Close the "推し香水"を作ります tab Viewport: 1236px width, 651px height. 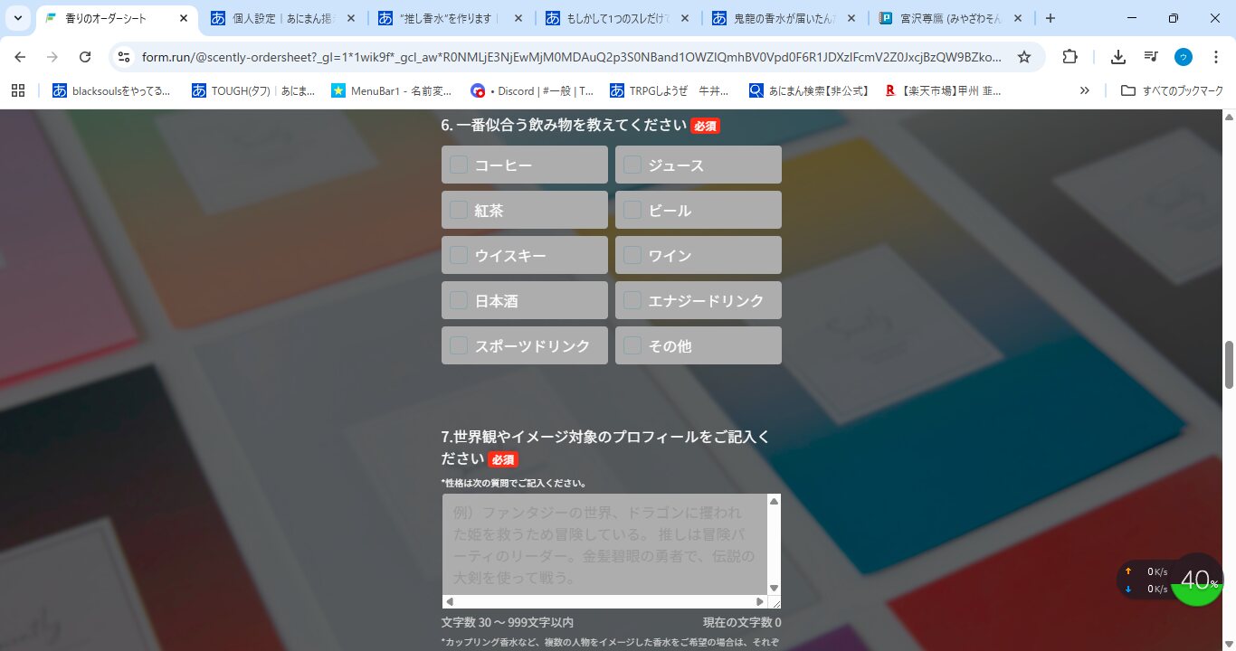pos(518,18)
